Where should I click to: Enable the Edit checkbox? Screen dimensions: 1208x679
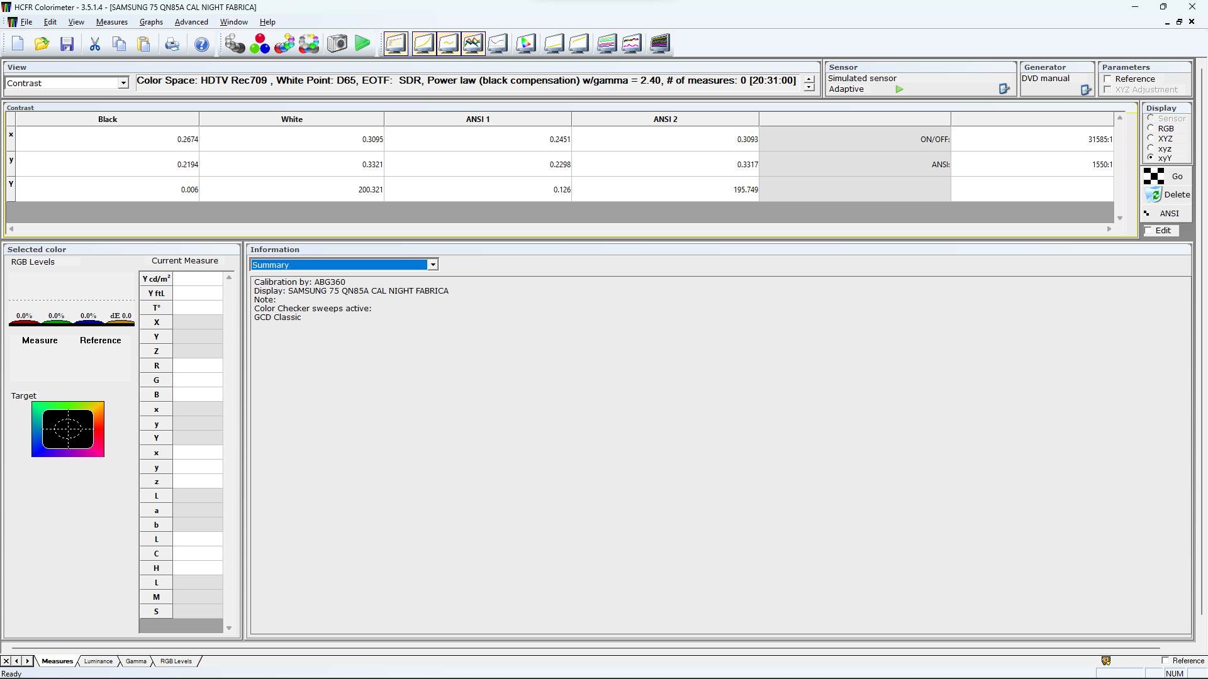pos(1148,231)
